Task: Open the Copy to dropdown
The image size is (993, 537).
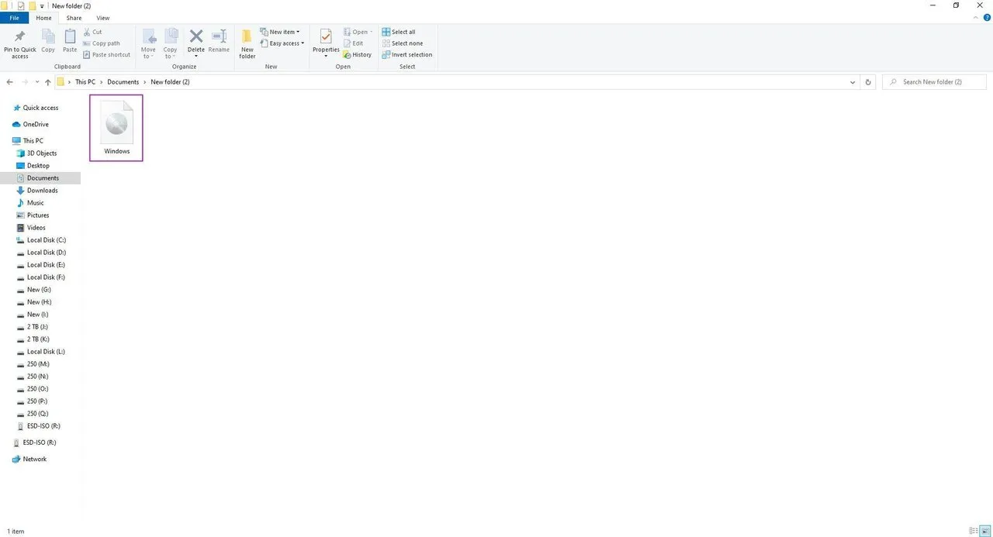Action: tap(171, 45)
